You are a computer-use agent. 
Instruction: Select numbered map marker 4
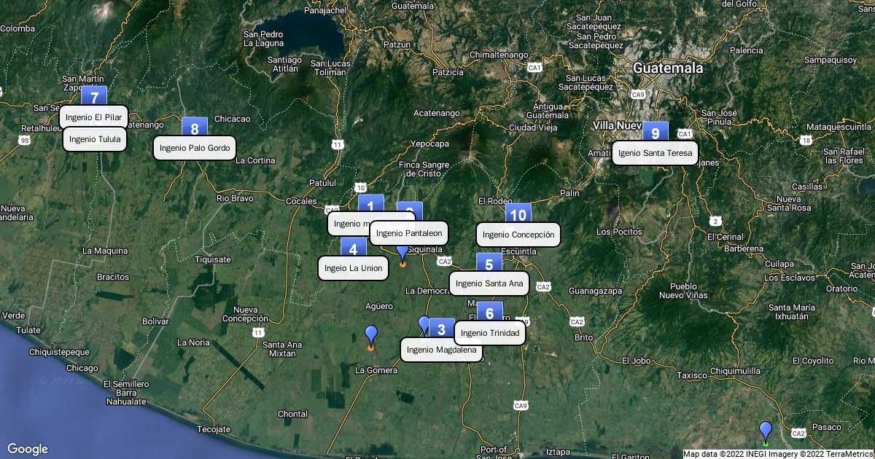(x=353, y=248)
